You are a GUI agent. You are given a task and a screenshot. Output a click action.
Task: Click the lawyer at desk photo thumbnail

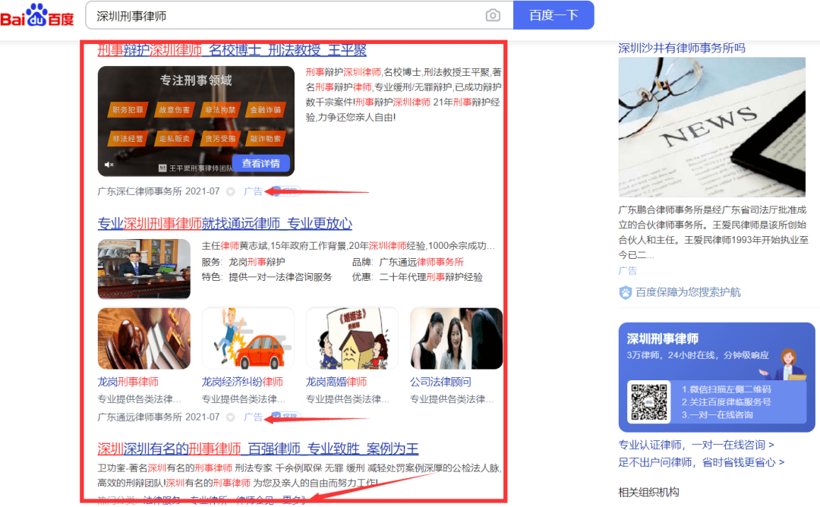[143, 269]
